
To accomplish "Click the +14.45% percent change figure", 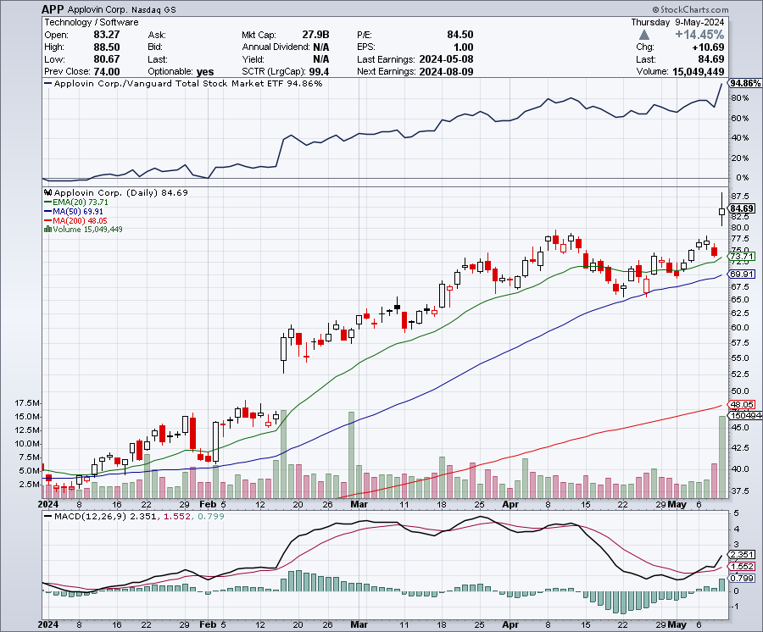I will click(699, 35).
